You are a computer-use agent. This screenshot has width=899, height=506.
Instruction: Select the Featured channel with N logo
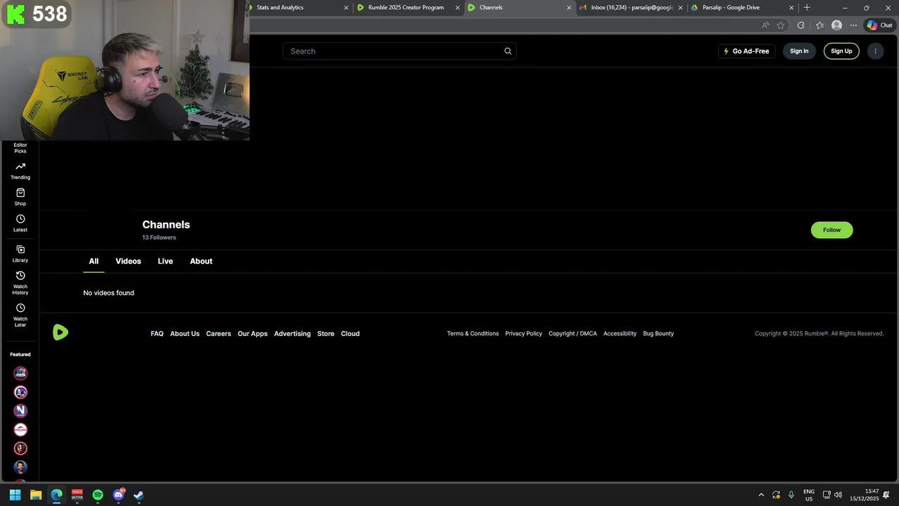[x=20, y=410]
